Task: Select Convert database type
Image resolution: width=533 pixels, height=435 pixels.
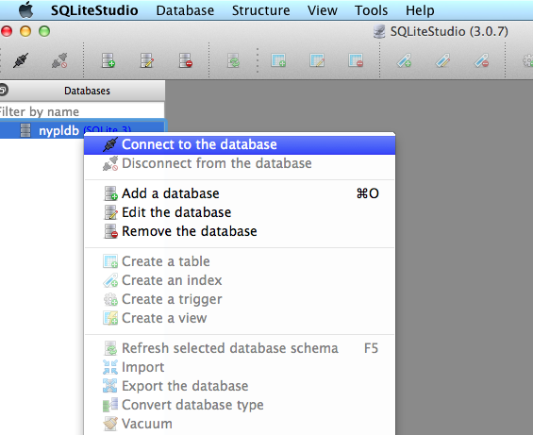Action: (x=240, y=405)
